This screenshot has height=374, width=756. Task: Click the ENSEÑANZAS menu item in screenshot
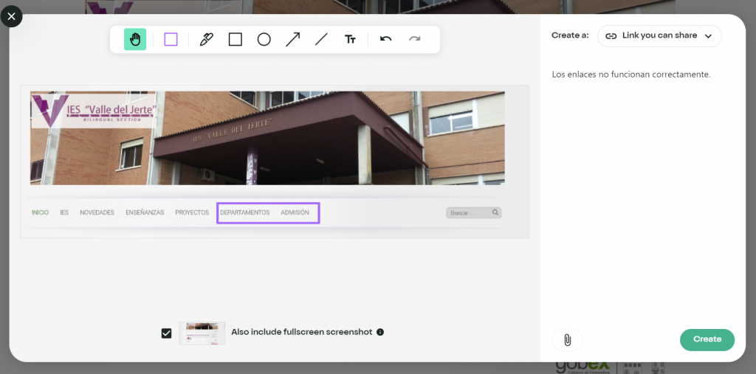tap(145, 212)
